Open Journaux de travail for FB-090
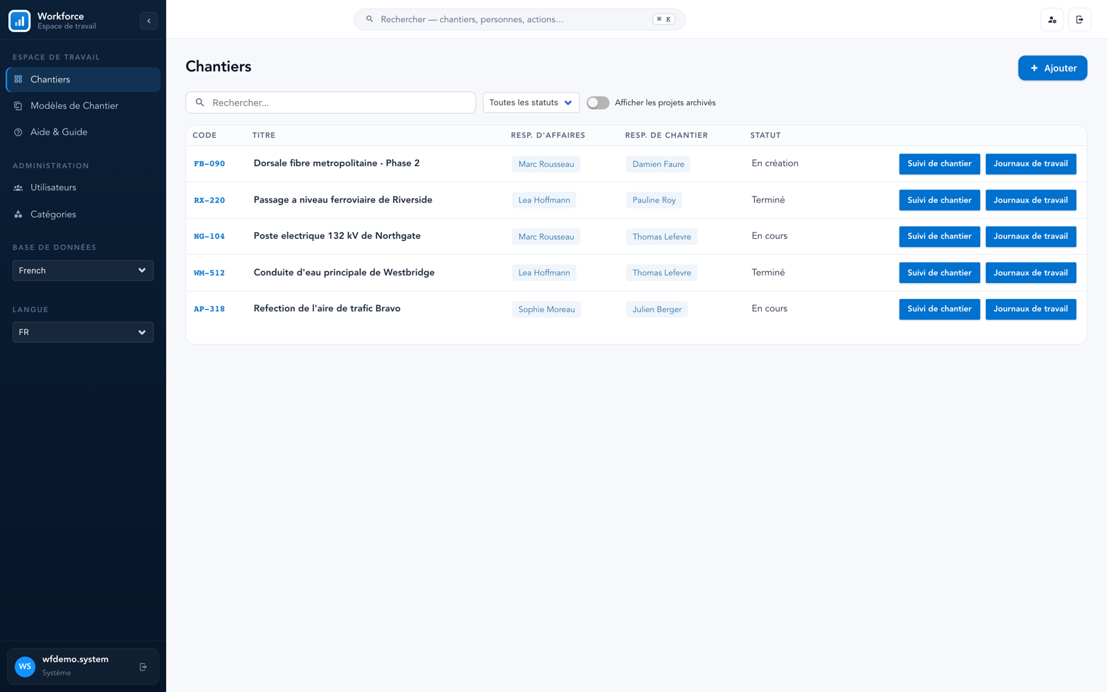Screen dimensions: 1107x692 click(1031, 164)
